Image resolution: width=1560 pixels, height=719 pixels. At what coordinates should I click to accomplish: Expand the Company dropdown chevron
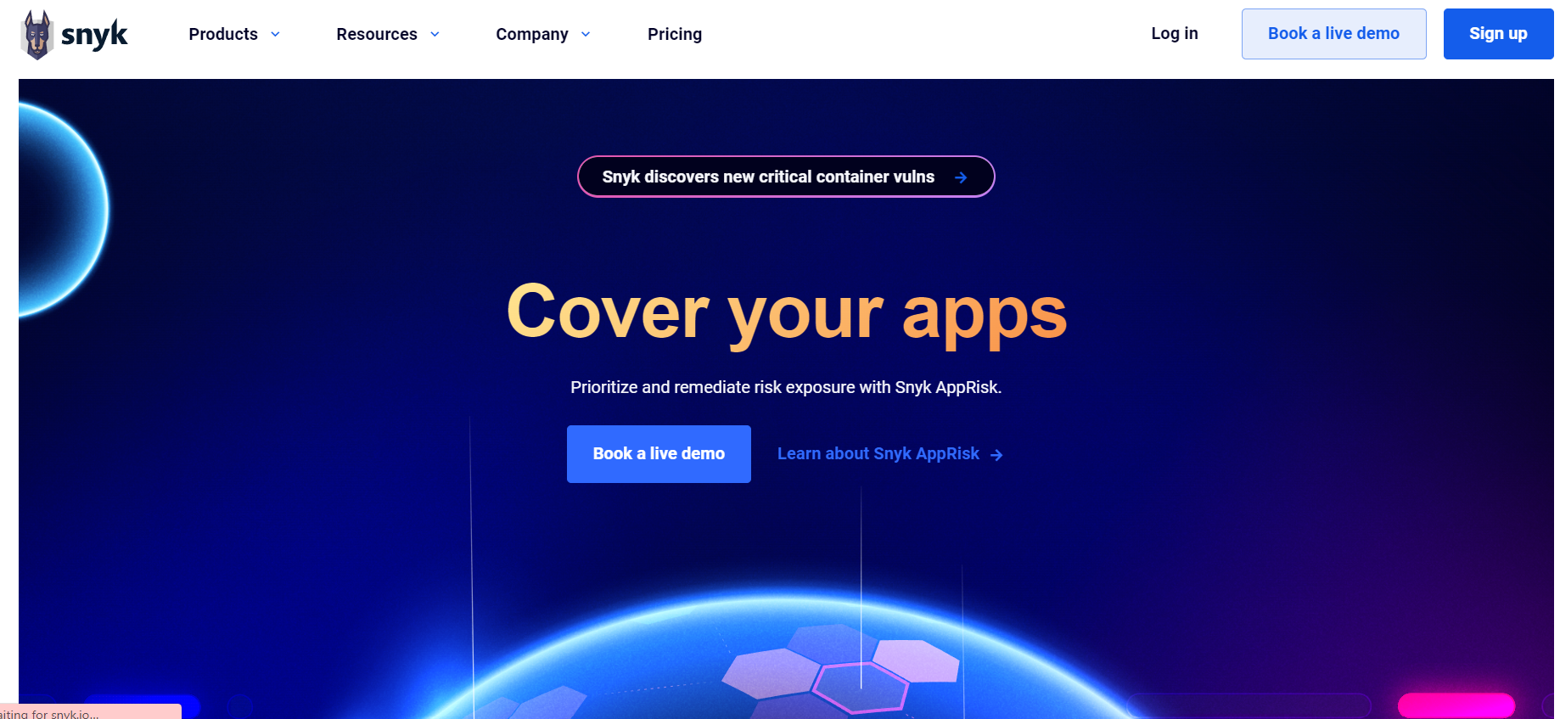click(586, 35)
